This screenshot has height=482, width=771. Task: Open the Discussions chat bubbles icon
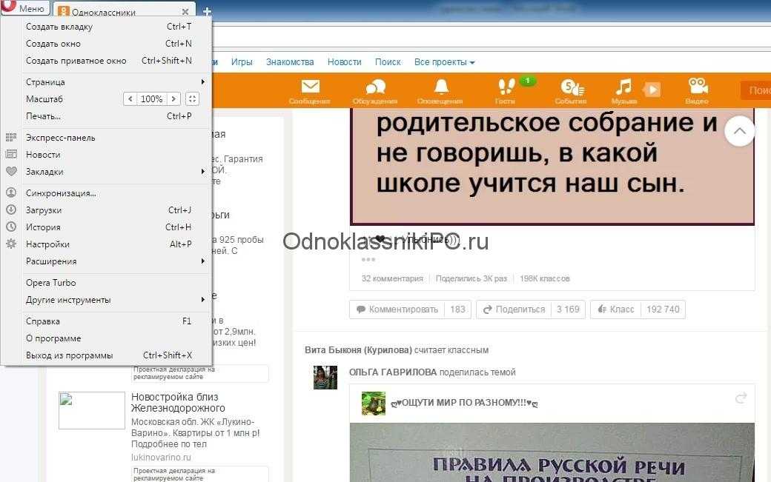pos(375,88)
